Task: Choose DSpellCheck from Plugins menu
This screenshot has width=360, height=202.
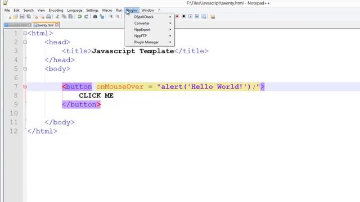Action: tap(150, 17)
